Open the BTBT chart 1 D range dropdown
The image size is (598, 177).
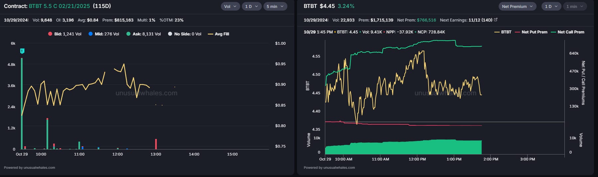551,6
